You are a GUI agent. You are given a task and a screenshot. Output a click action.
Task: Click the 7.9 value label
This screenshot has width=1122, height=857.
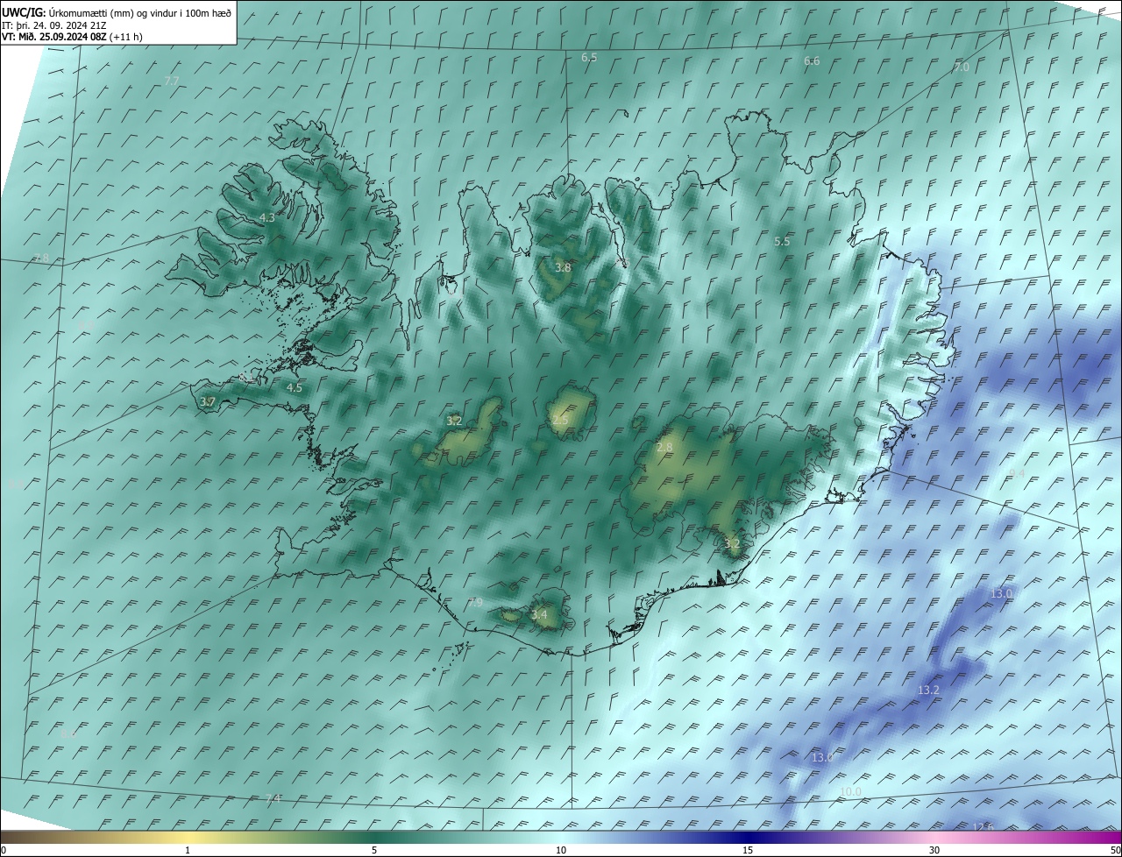[x=475, y=602]
